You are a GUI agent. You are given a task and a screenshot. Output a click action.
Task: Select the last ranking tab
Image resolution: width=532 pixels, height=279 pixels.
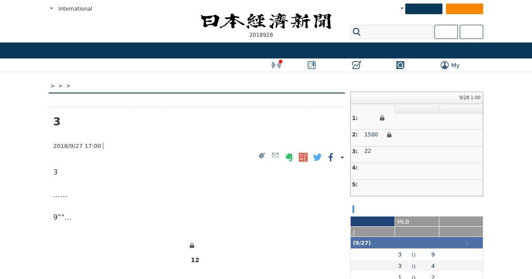(461, 108)
